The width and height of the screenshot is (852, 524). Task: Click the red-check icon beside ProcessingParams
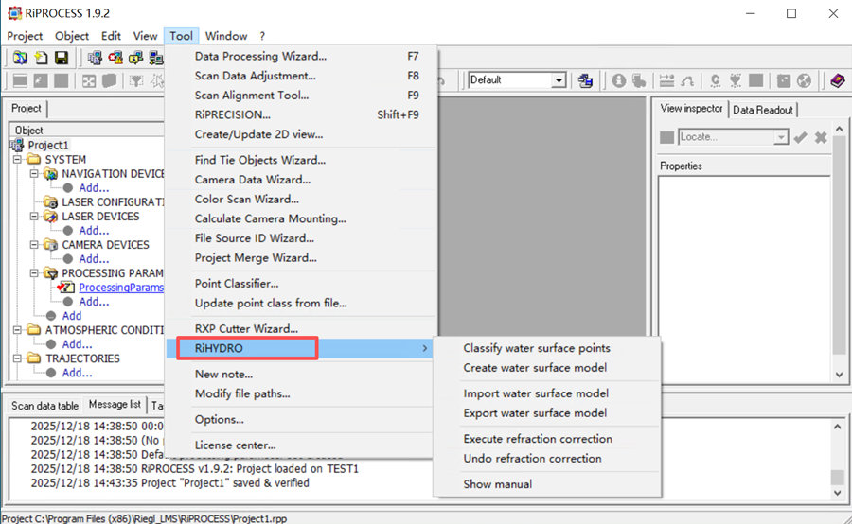[65, 288]
